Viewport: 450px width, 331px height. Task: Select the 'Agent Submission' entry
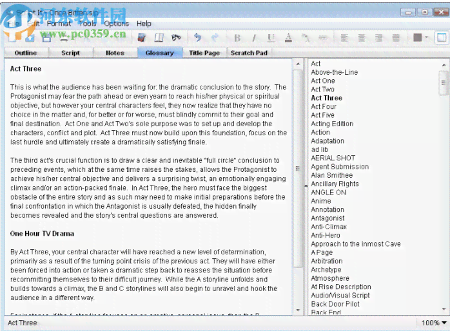340,167
